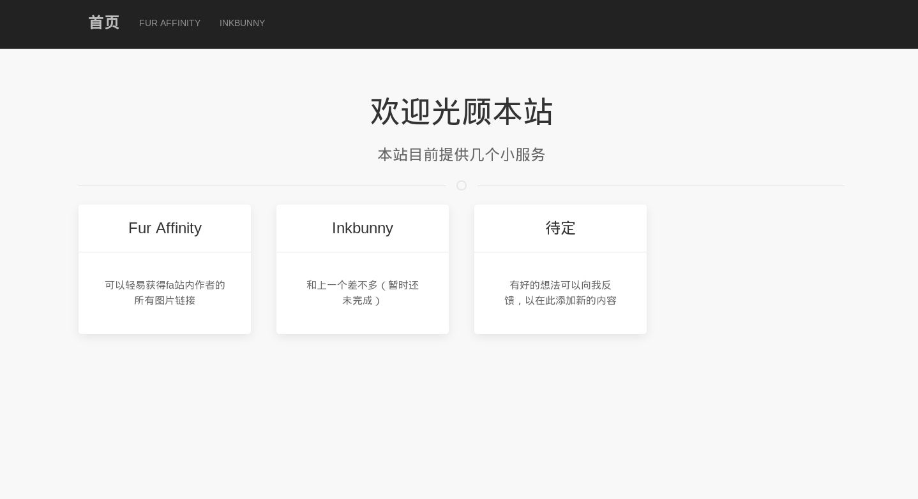The height and width of the screenshot is (499, 918).
Task: Open the 首页 home link in navbar
Action: pos(104,23)
